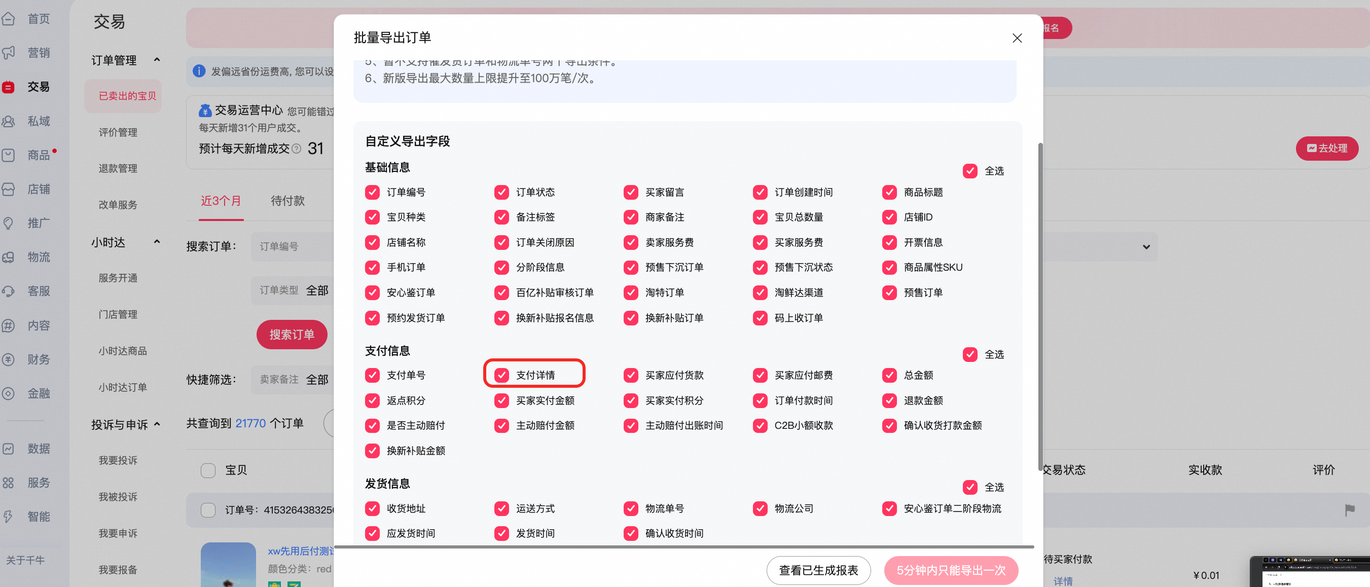Open the 私域 users sidebar icon
This screenshot has width=1370, height=587.
pos(8,121)
